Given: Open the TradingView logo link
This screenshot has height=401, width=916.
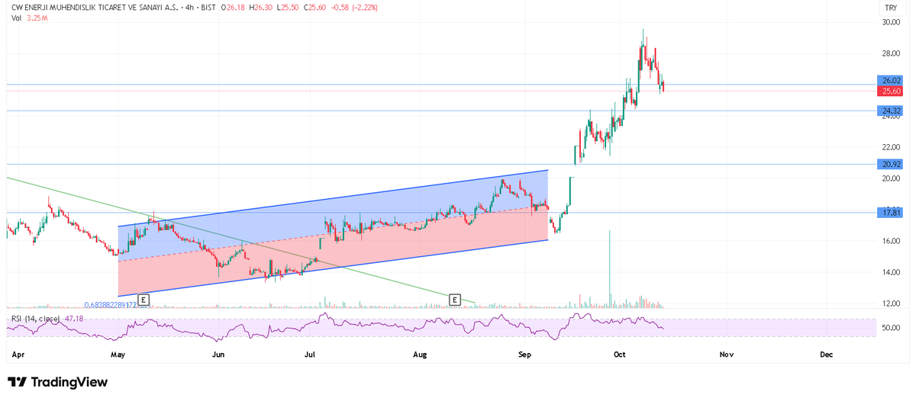Looking at the screenshot, I should click(57, 382).
